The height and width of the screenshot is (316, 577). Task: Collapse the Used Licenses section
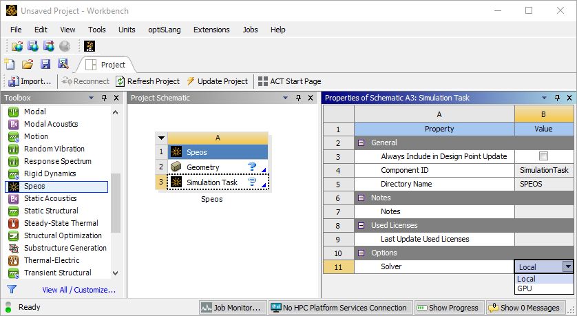(361, 225)
